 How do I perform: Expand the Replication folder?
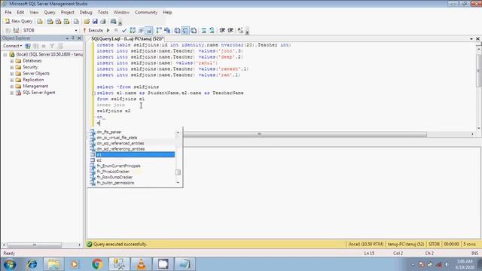(x=12, y=80)
